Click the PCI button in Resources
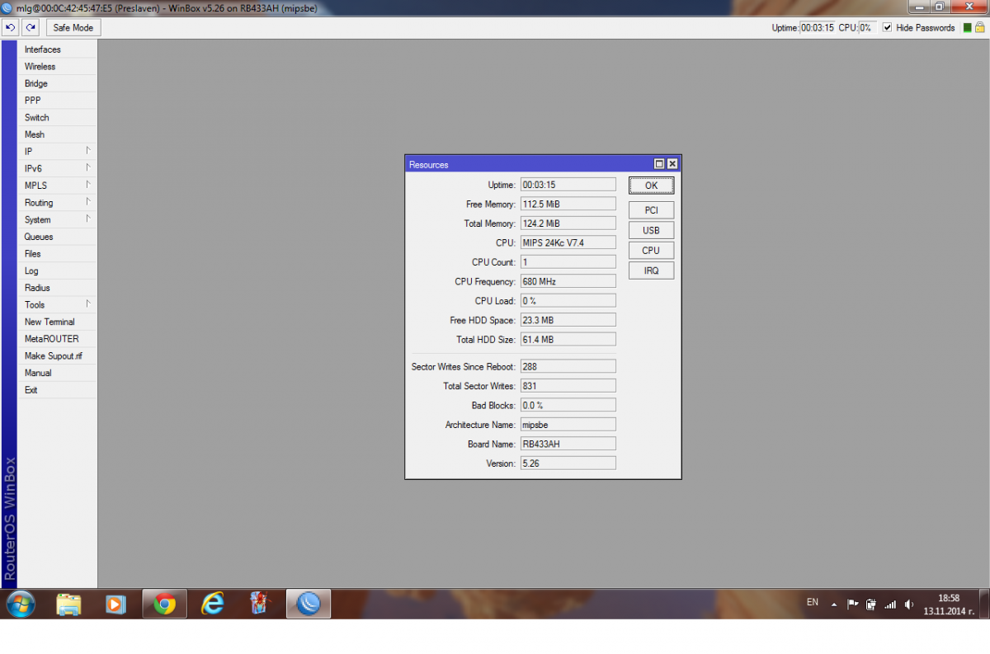 pos(651,210)
